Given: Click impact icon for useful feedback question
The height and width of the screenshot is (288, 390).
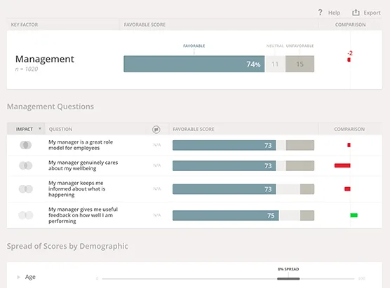Looking at the screenshot, I should (x=26, y=215).
